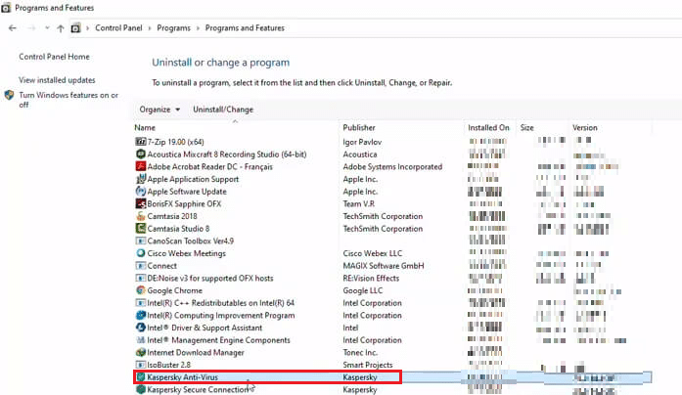682x395 pixels.
Task: Select Camtasia 2018 program name
Action: (172, 216)
